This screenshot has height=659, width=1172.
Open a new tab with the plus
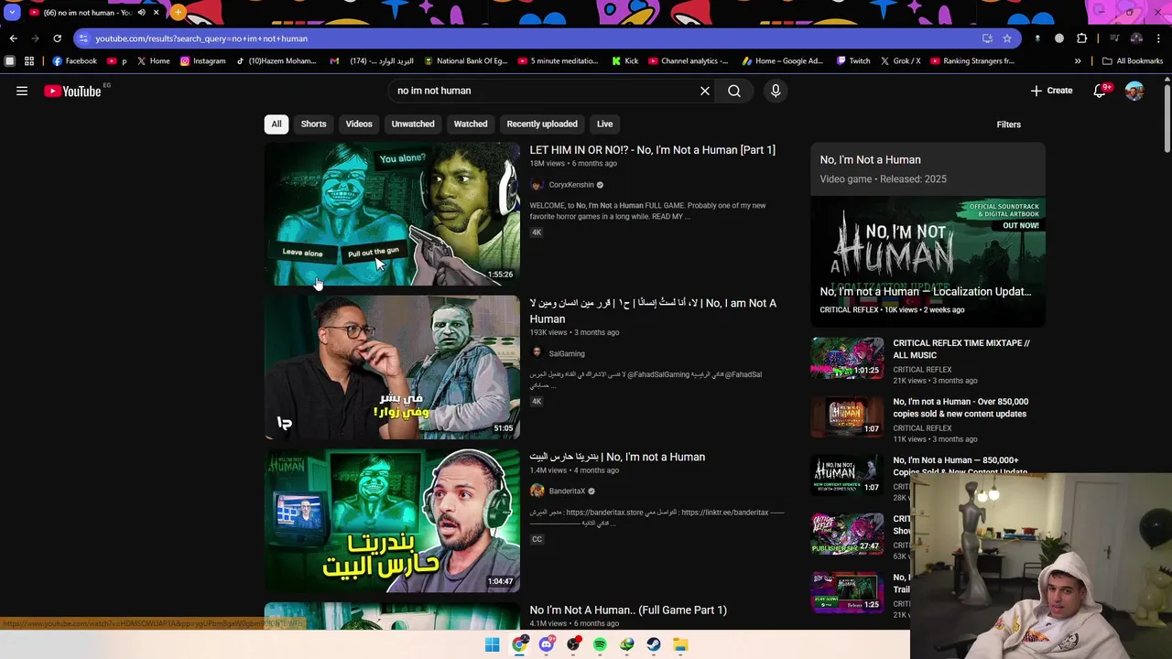pos(178,13)
